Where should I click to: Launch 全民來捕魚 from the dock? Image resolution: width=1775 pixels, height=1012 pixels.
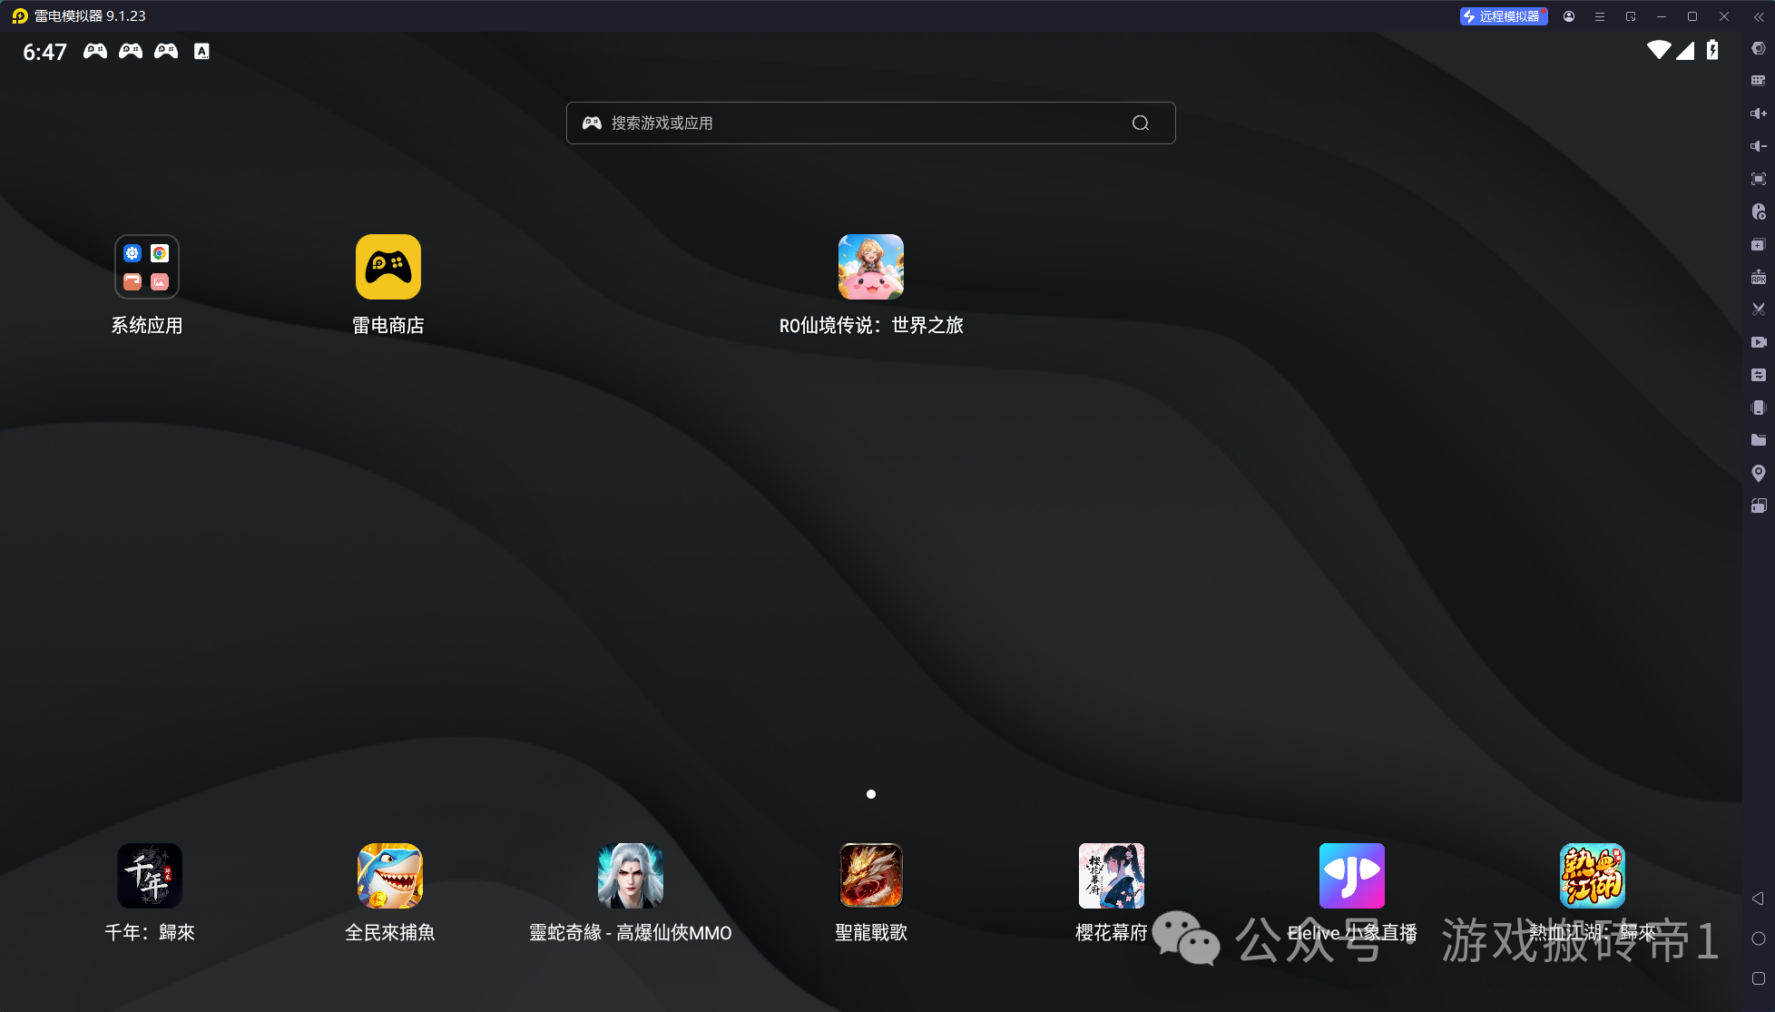[x=389, y=876]
